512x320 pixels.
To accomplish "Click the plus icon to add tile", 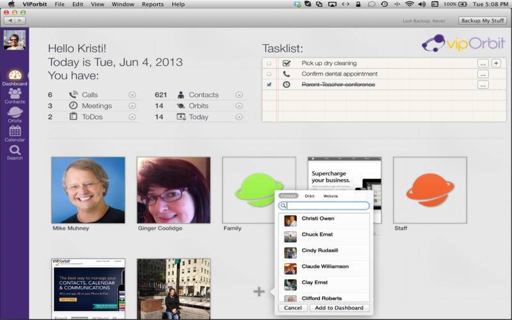I will point(259,291).
